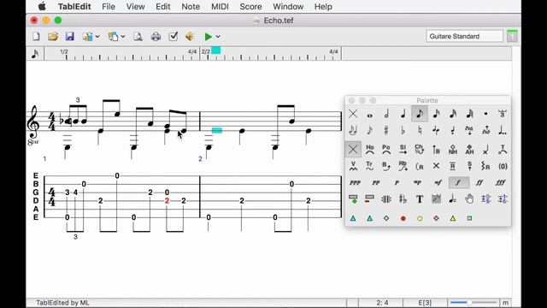Open the View menu

pos(135,7)
